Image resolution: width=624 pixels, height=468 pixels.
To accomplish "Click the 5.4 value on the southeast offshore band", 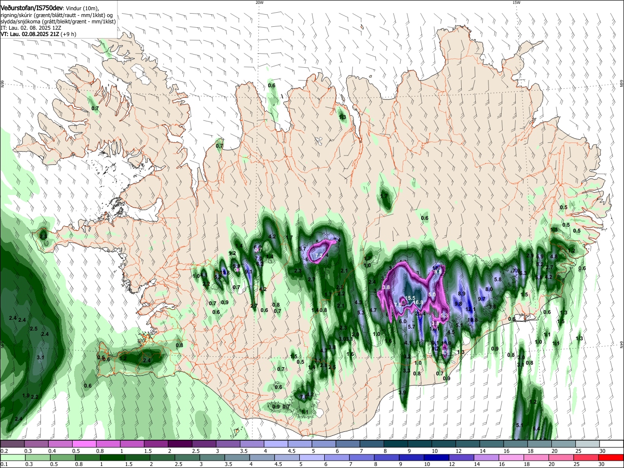I will coord(536,429).
